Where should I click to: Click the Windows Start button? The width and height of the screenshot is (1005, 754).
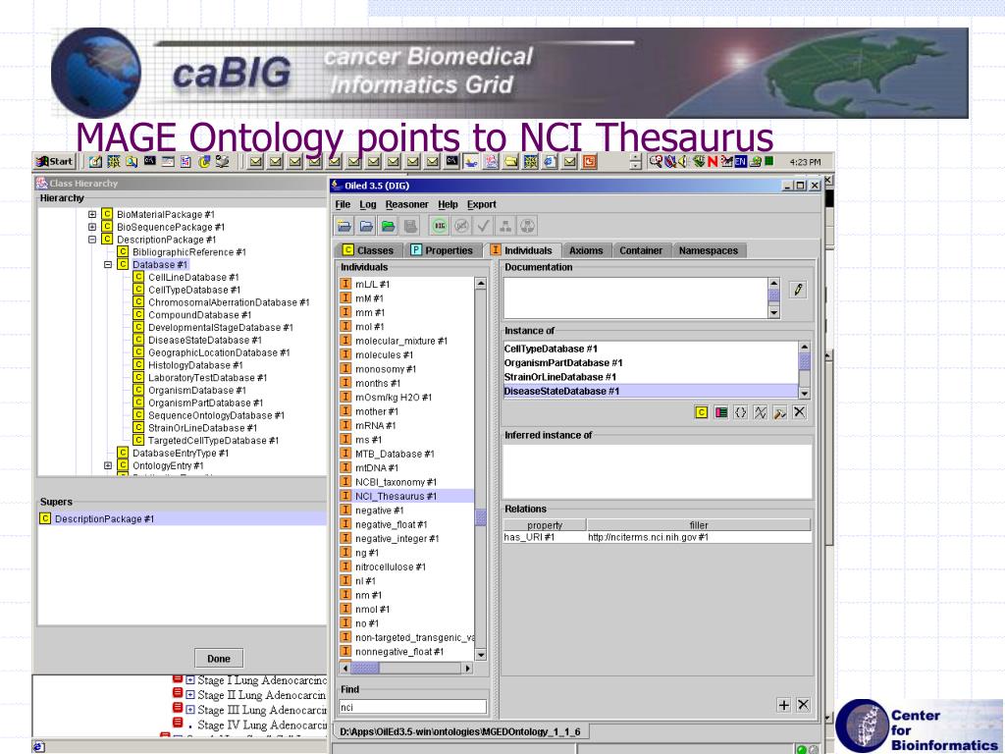click(x=55, y=162)
